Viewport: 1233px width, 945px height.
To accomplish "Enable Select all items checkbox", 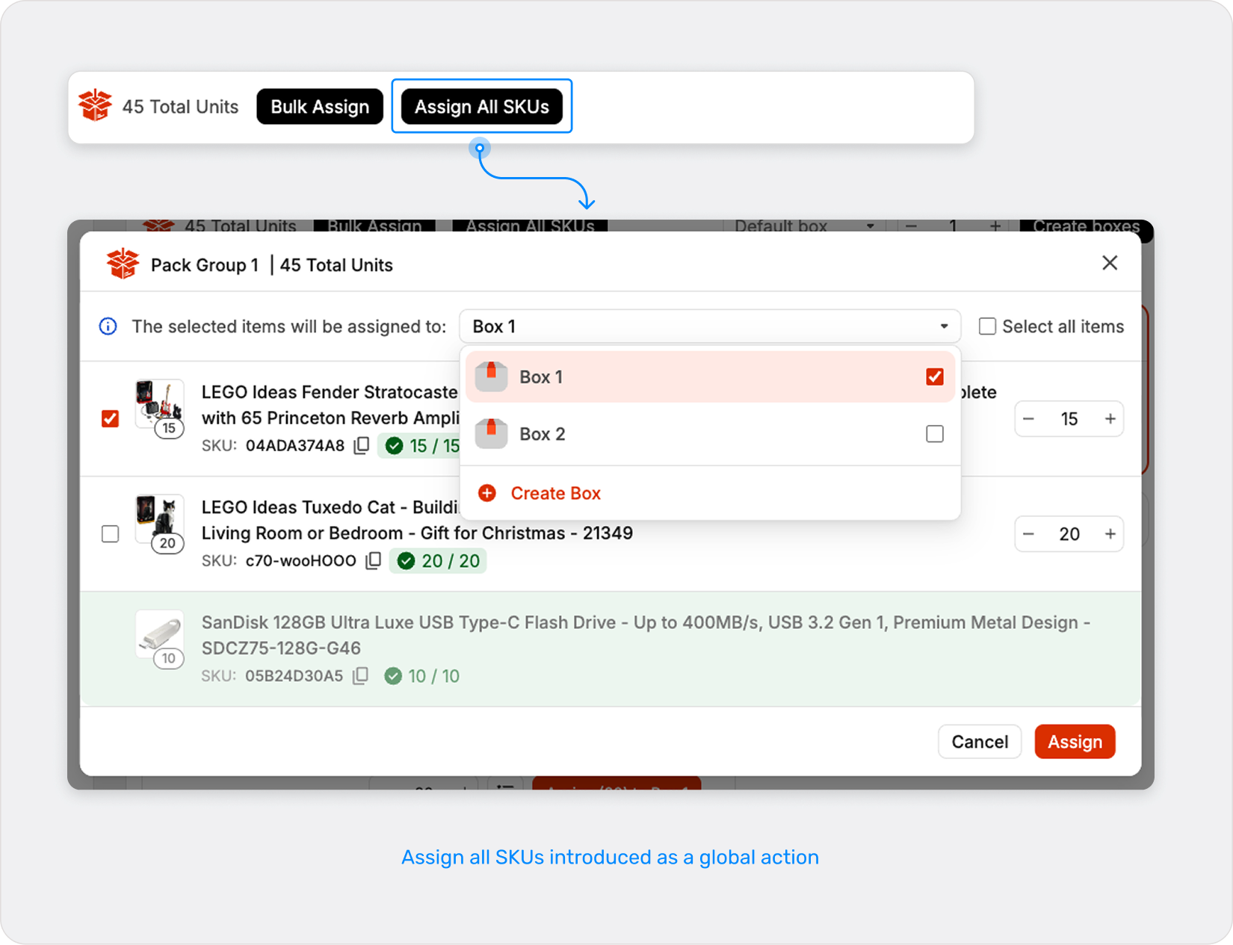I will click(x=987, y=326).
